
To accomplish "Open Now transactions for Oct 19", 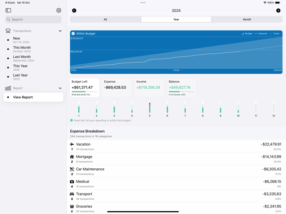I will [33, 40].
